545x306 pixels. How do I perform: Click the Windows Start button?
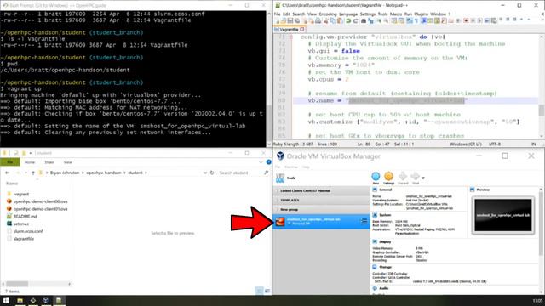coord(6,301)
